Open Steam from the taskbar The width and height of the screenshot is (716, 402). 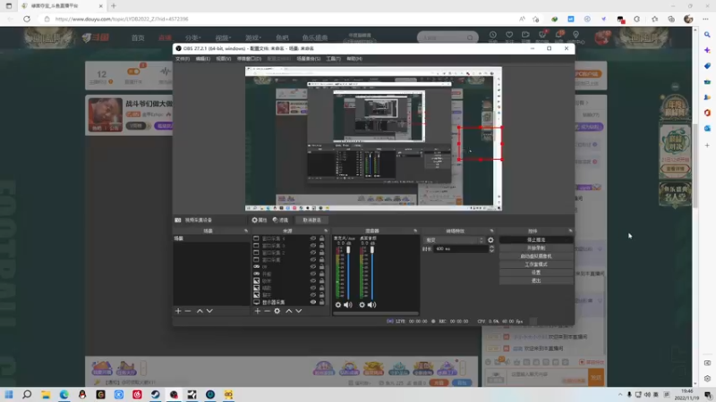pos(155,394)
